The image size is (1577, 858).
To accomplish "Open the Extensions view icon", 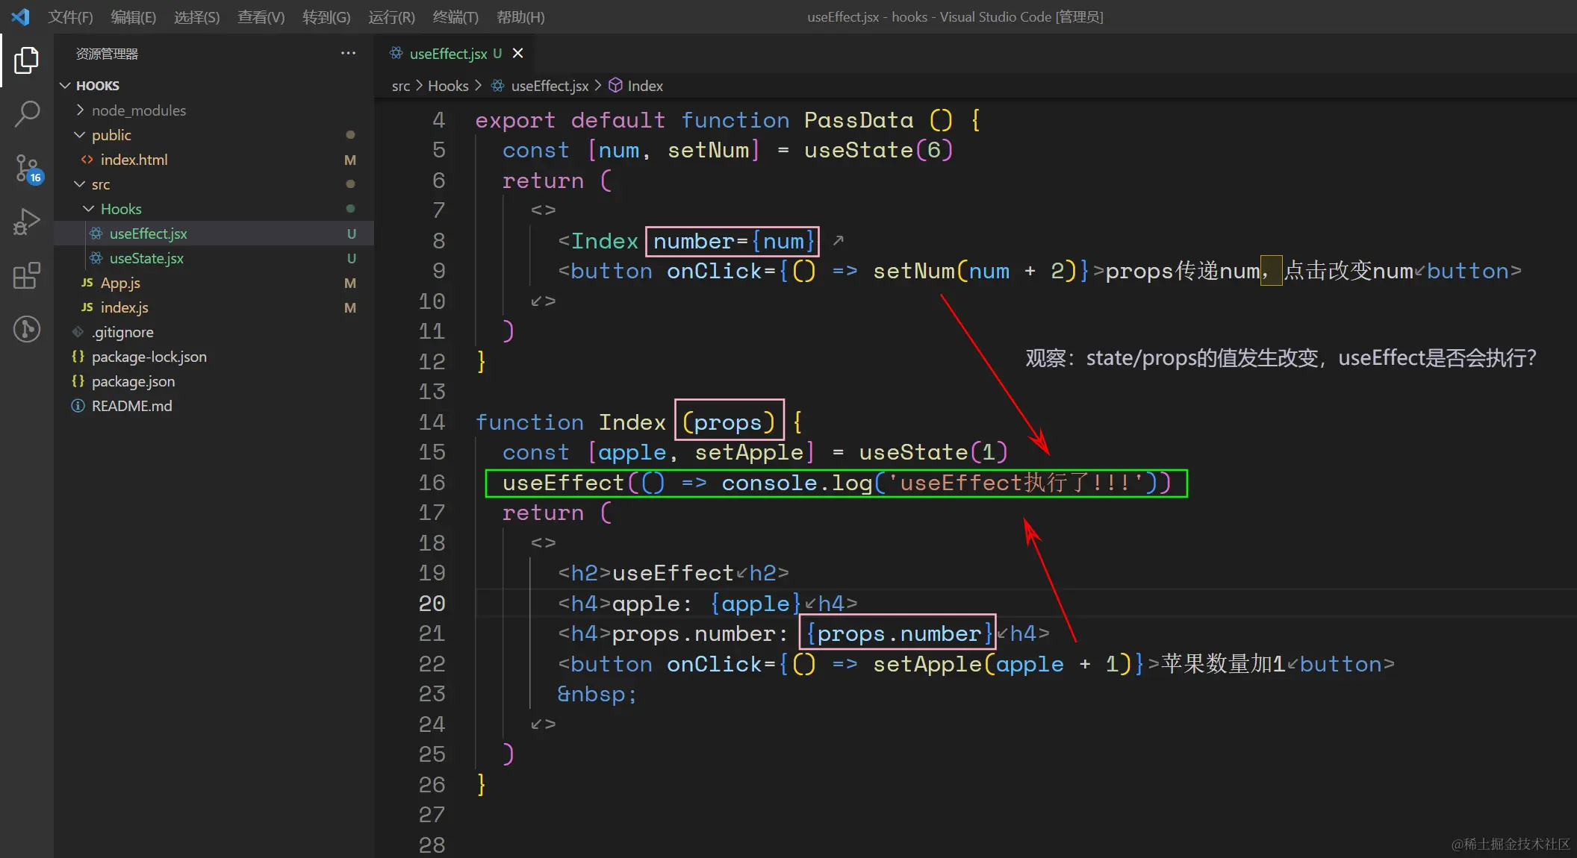I will pyautogui.click(x=27, y=275).
